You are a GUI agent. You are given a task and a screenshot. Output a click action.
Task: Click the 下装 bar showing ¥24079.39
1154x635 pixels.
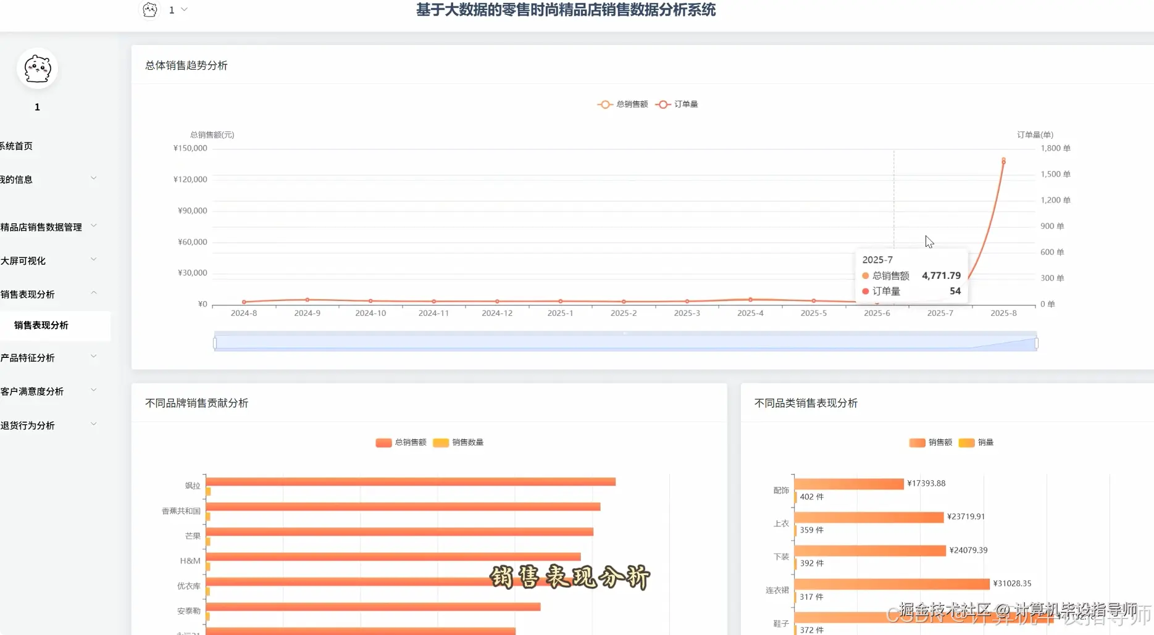(x=871, y=550)
